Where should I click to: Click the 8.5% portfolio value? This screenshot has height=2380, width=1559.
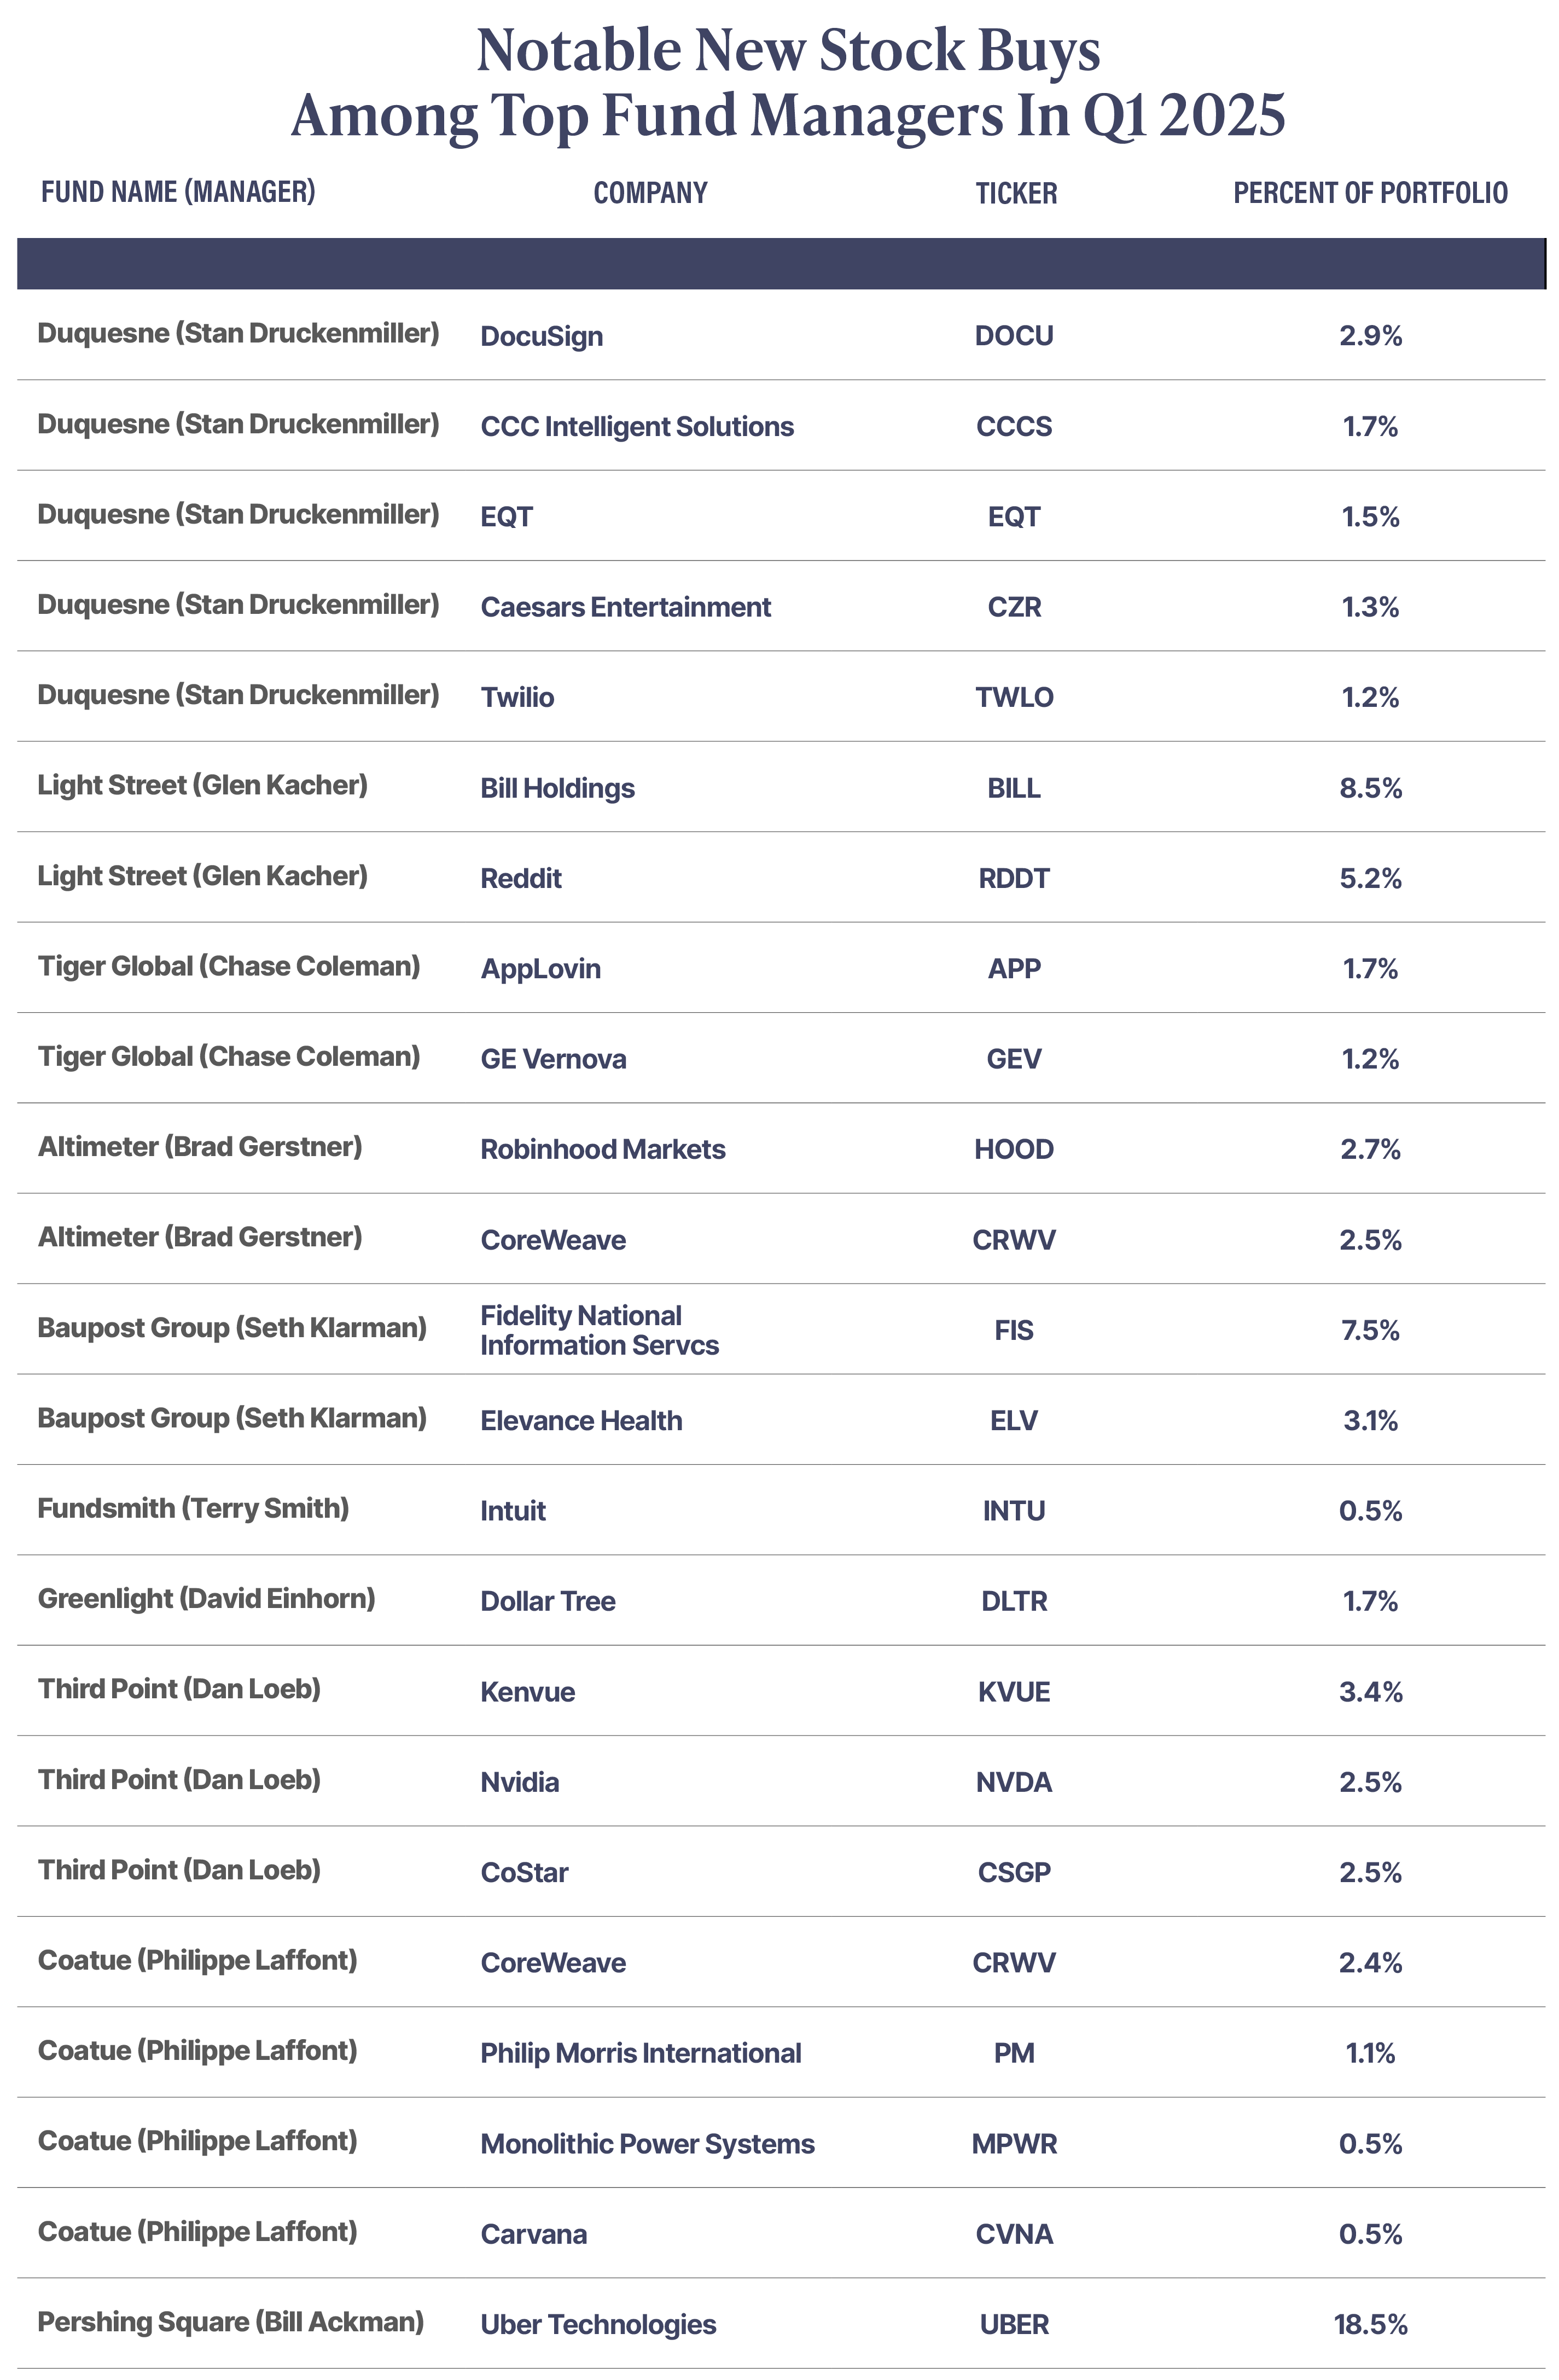pyautogui.click(x=1370, y=788)
